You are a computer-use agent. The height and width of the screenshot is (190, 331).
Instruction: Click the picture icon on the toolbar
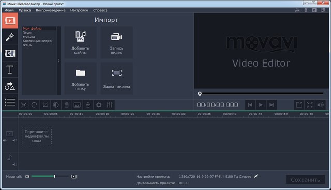tap(77, 105)
